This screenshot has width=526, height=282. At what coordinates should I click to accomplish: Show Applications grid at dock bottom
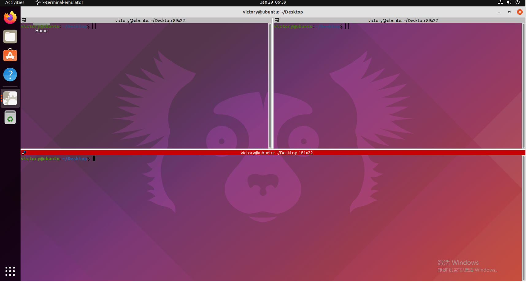pyautogui.click(x=10, y=271)
